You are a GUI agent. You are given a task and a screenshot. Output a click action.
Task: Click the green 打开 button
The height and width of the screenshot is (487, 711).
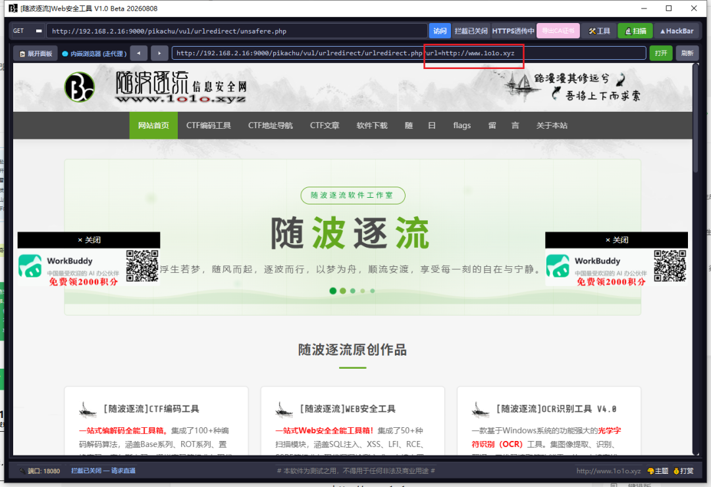pyautogui.click(x=661, y=53)
